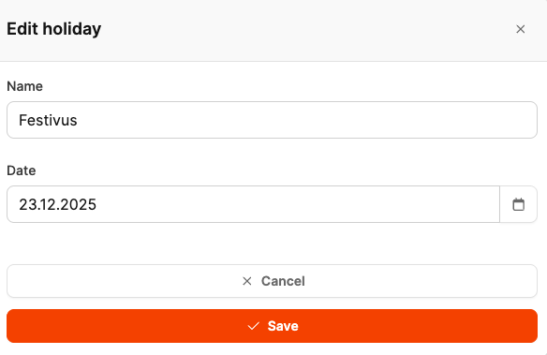Click the empty area after Festivus in Name field
547x355 pixels.
coord(307,120)
